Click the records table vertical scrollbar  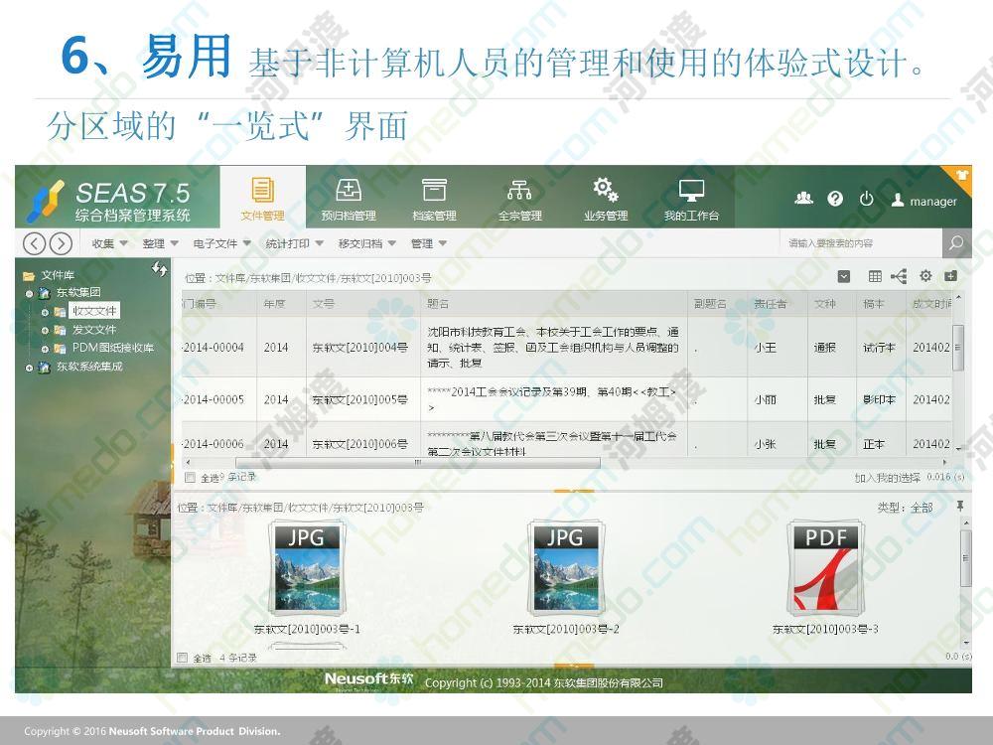pyautogui.click(x=959, y=348)
